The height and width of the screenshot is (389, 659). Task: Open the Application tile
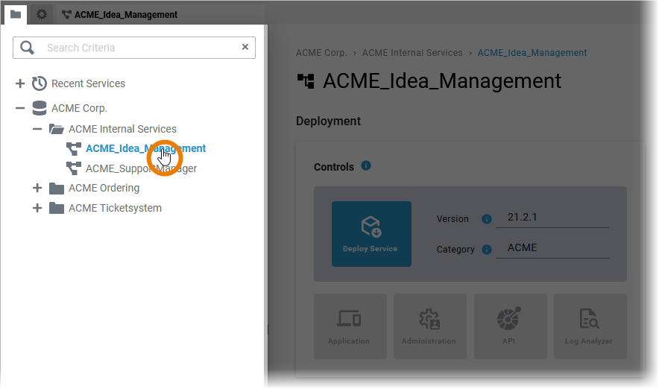(x=349, y=326)
